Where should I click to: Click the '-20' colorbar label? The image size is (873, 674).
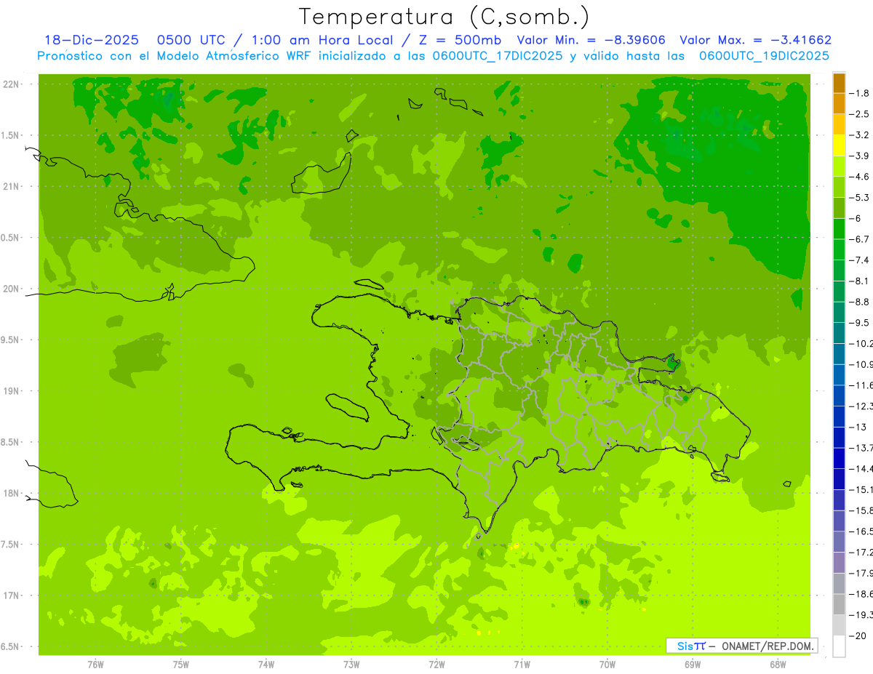pos(858,635)
